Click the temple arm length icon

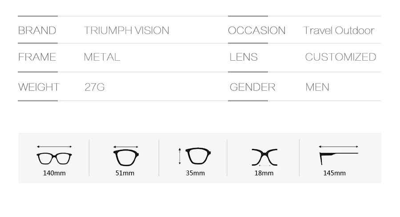point(339,155)
